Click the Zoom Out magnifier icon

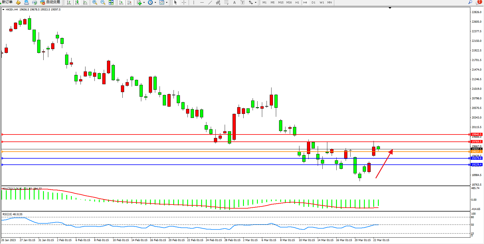(x=103, y=2)
